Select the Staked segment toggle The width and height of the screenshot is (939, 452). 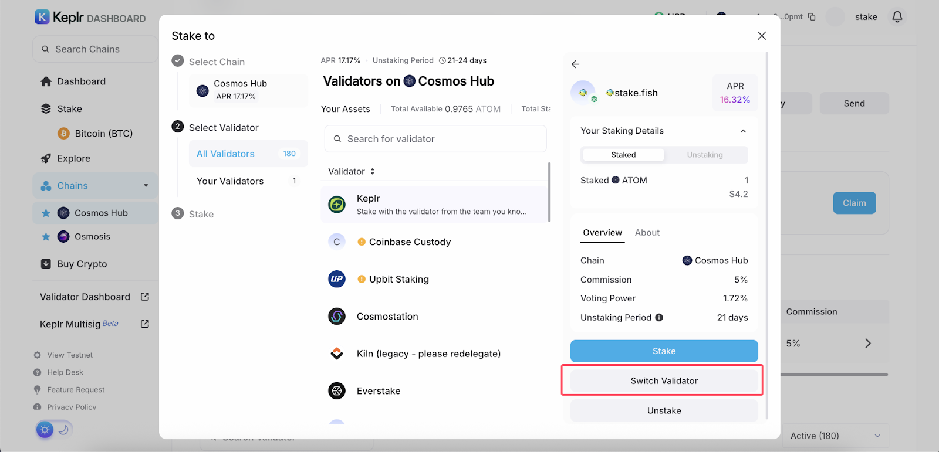coord(623,155)
